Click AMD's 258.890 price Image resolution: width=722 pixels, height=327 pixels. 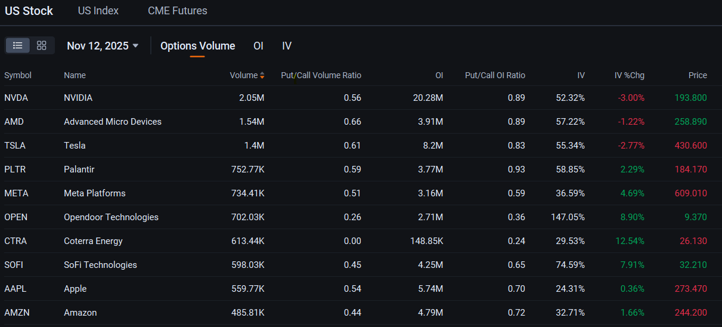[x=691, y=122]
